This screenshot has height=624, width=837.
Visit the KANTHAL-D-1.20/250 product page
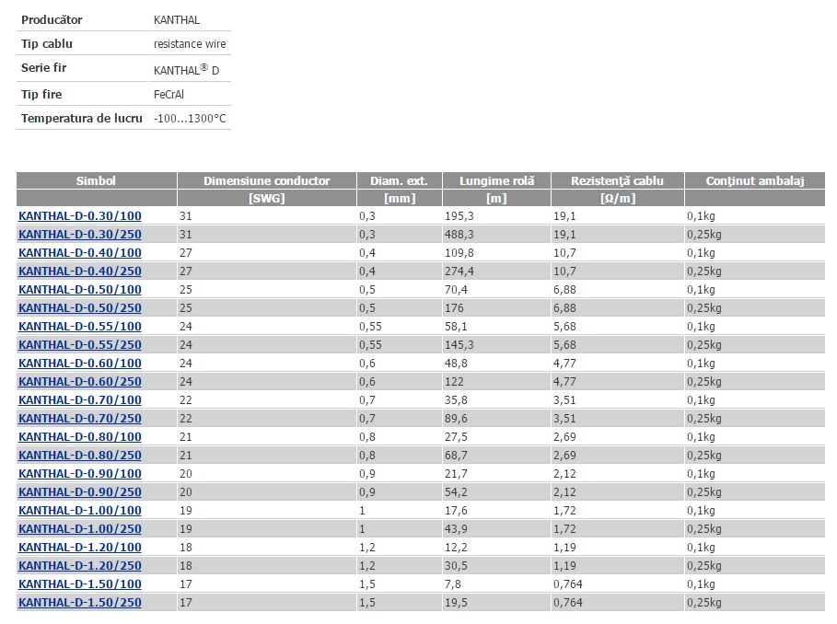(x=80, y=565)
